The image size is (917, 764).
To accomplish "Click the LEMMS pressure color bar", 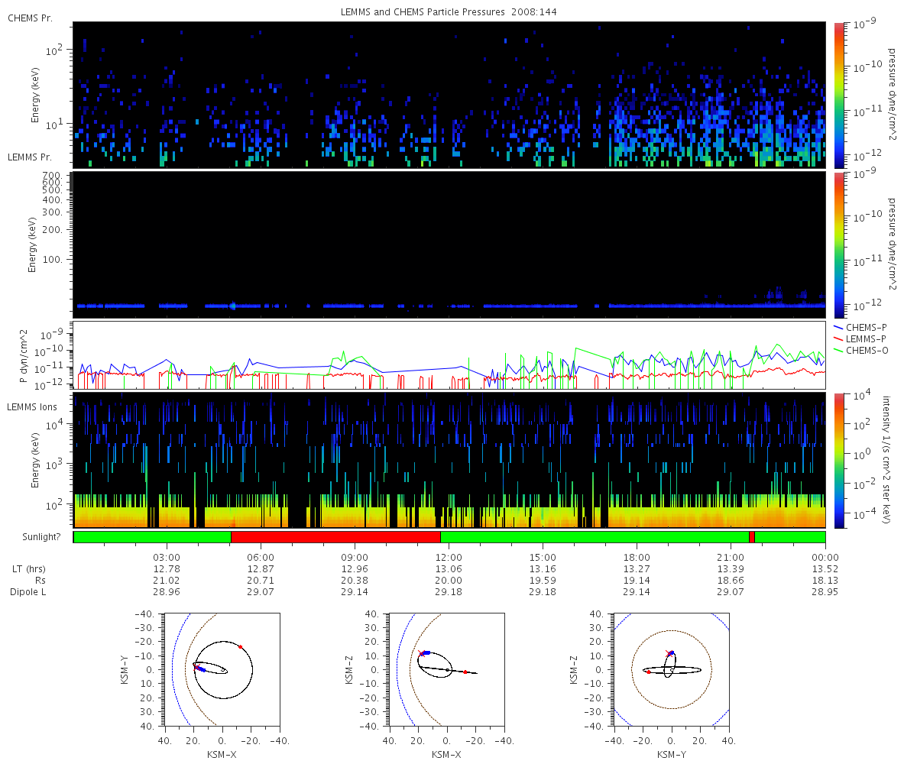I will pyautogui.click(x=839, y=244).
